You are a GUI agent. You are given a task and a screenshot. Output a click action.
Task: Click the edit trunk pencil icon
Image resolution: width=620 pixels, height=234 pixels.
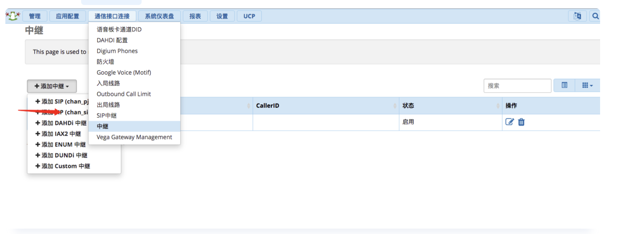tap(509, 122)
